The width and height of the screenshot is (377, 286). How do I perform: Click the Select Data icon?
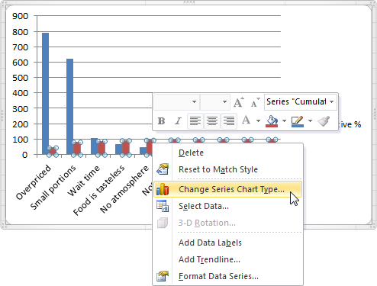click(163, 206)
